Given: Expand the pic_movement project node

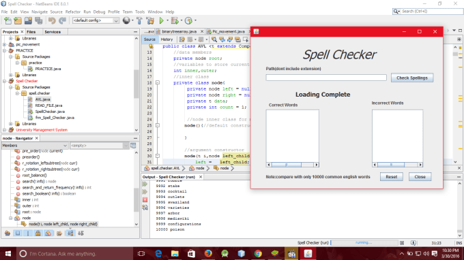Looking at the screenshot, I should click(x=5, y=44).
